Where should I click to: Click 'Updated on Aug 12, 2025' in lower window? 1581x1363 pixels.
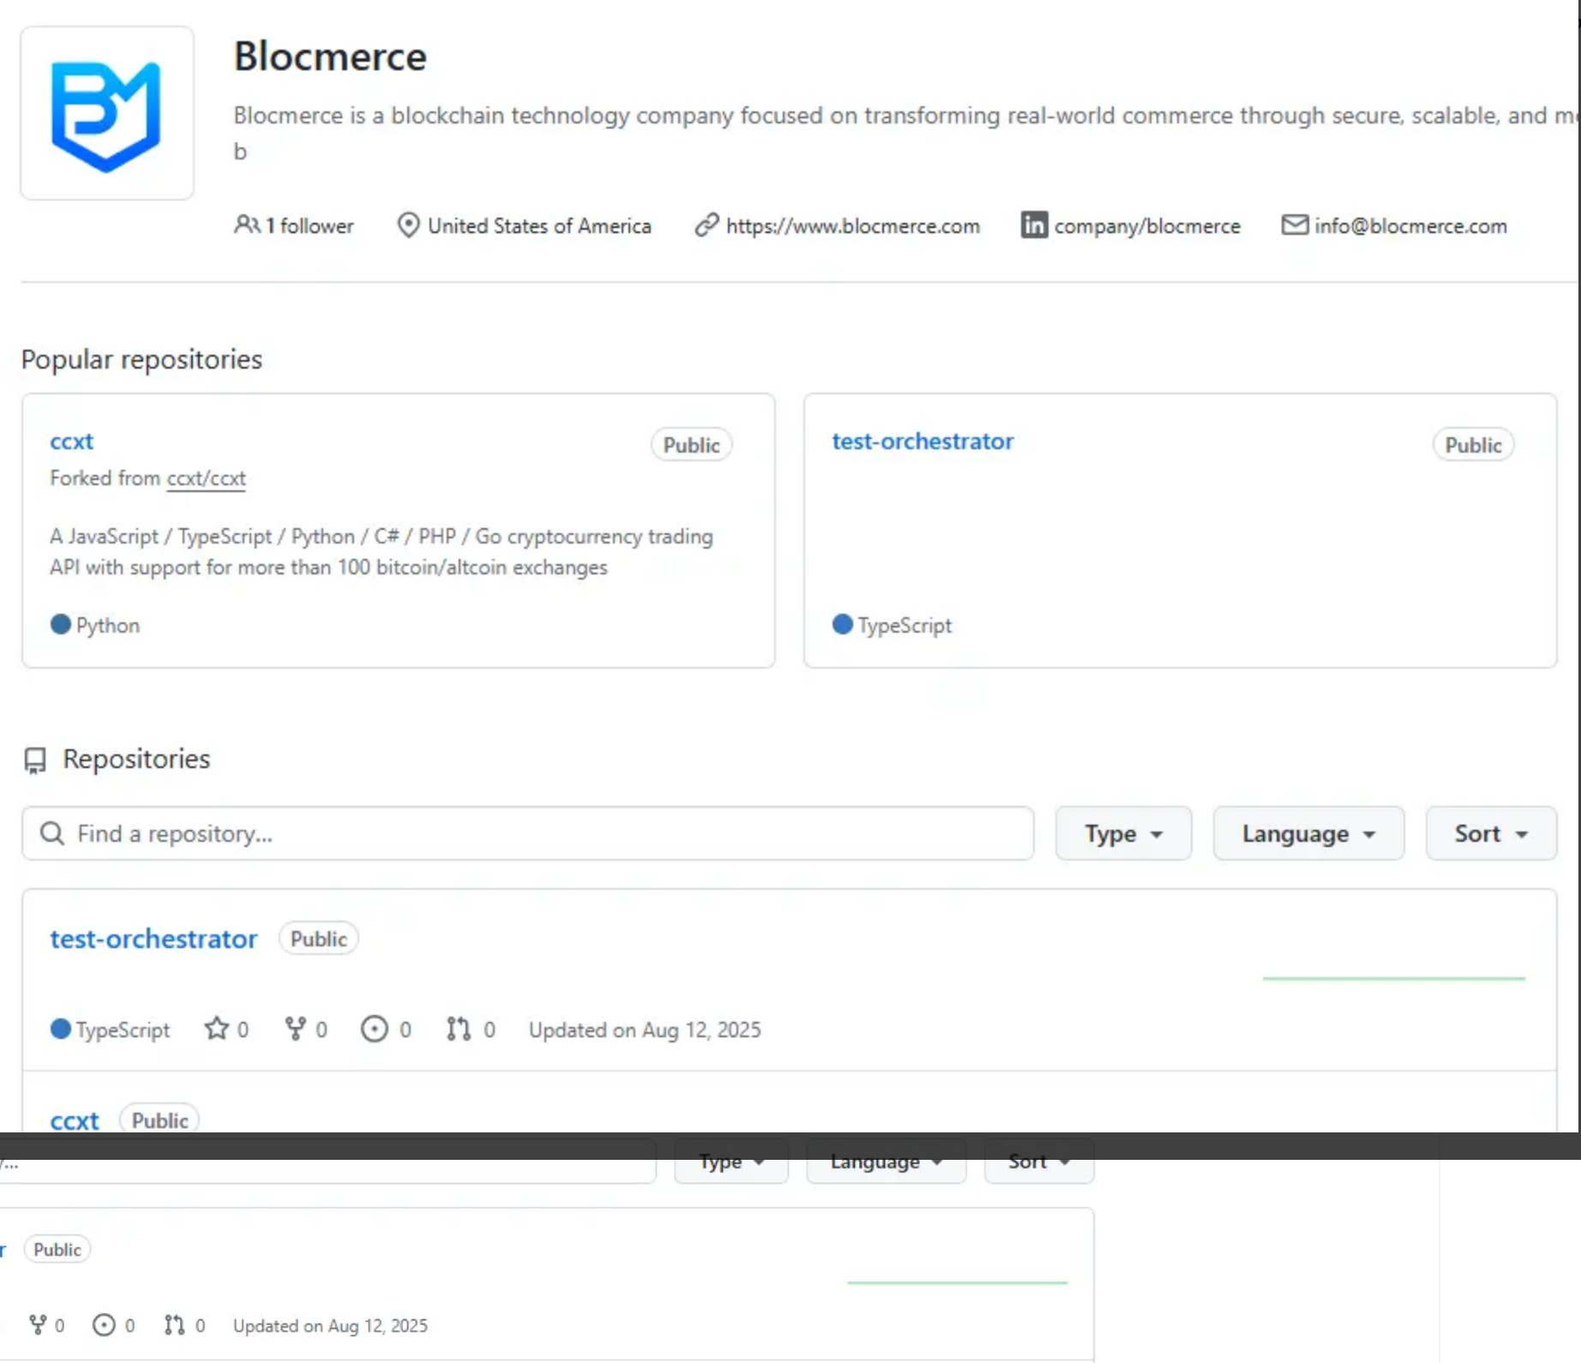click(330, 1326)
